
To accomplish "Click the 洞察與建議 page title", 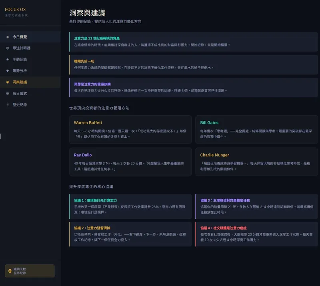I will click(87, 13).
